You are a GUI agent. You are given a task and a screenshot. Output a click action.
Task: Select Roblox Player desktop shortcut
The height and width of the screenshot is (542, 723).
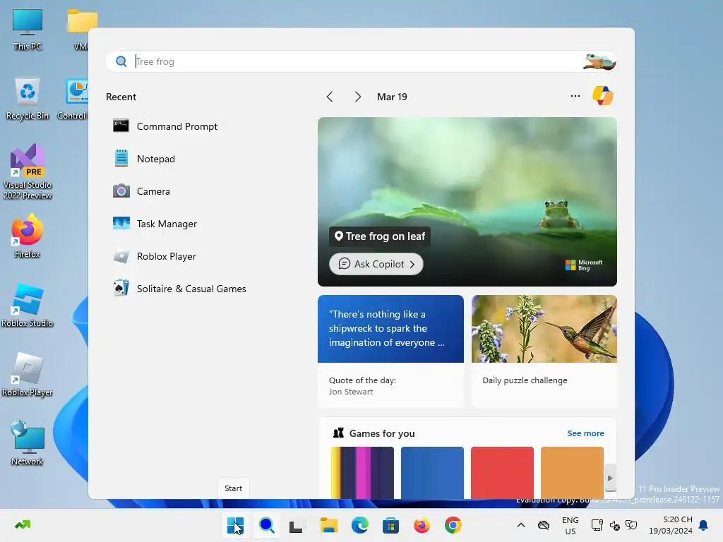click(x=28, y=375)
